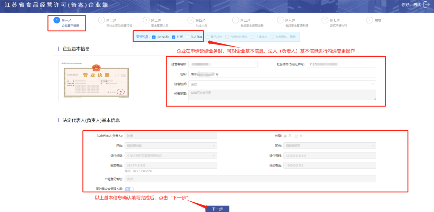Click the business license thumbnail image
Screen dimensions: 434x212
(96, 81)
